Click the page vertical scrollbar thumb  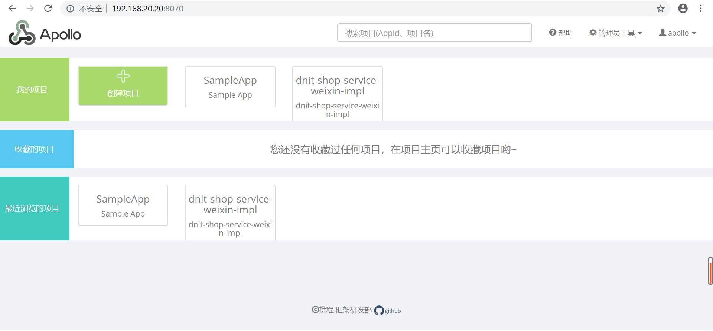click(710, 271)
